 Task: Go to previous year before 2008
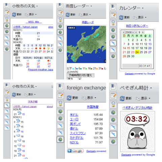124,32
